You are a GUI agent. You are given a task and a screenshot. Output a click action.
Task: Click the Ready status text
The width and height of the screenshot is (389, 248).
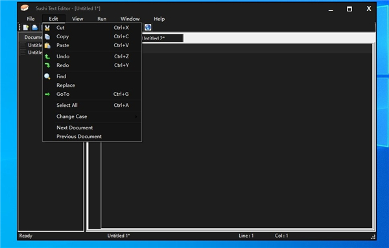tap(26, 236)
